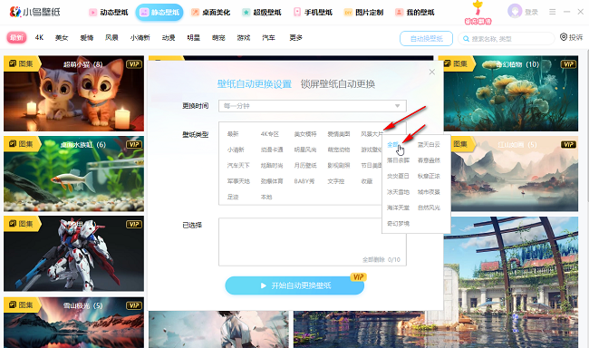Choose 动漫卡通 wallpaper type
589x348 pixels.
pos(272,150)
